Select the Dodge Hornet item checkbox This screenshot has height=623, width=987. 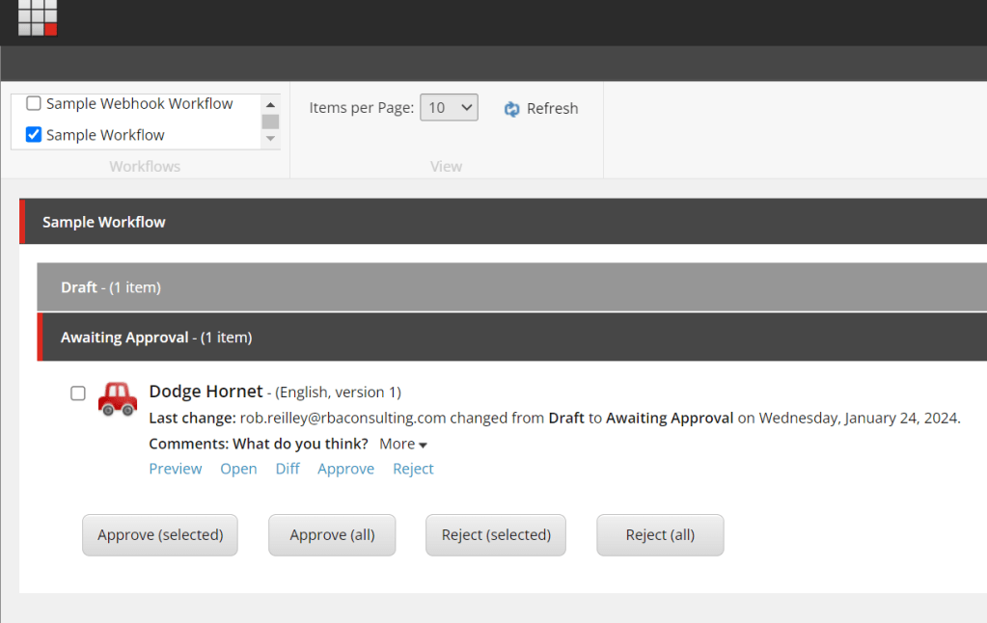point(78,393)
